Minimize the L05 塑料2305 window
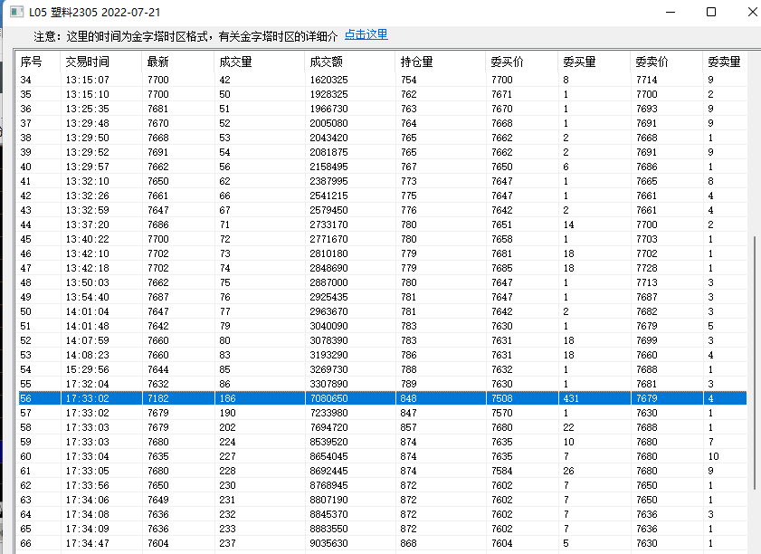The image size is (761, 554). click(x=671, y=12)
